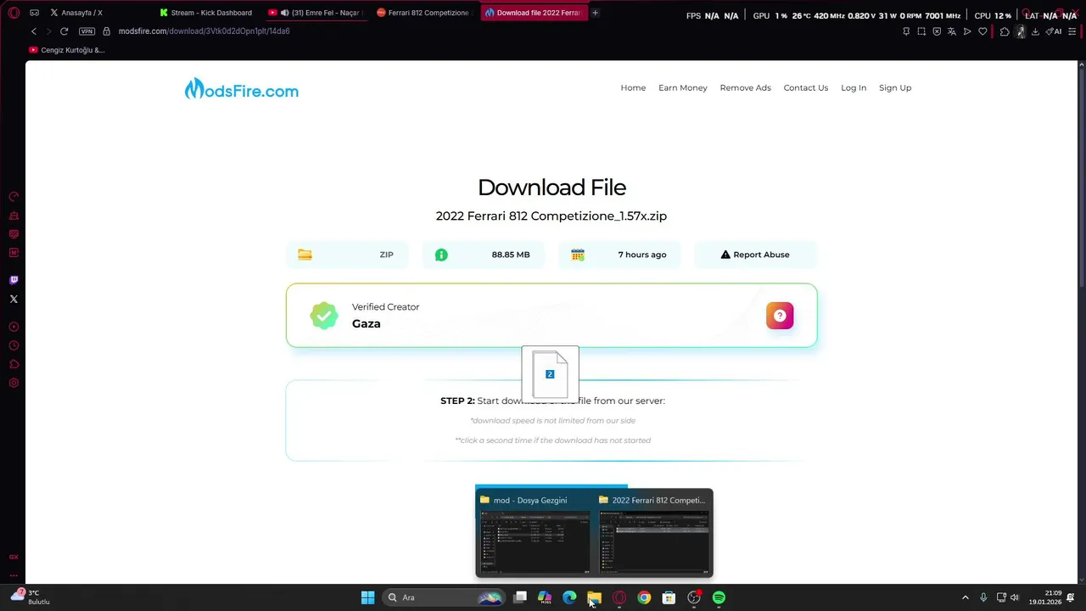This screenshot has width=1086, height=611.
Task: Open Google Chrome from taskbar
Action: click(x=644, y=597)
